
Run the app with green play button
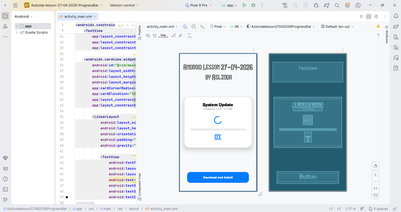[244, 5]
